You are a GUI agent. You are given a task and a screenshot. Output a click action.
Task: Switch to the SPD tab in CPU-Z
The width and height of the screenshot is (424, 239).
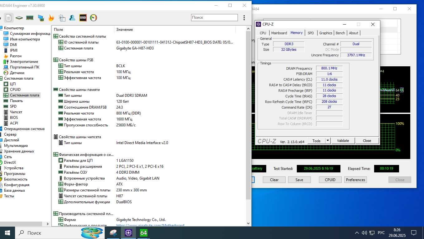coord(311,33)
